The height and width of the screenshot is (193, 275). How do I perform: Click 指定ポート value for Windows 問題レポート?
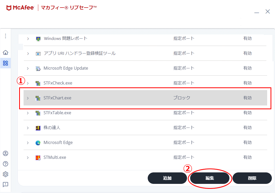[x=184, y=38]
